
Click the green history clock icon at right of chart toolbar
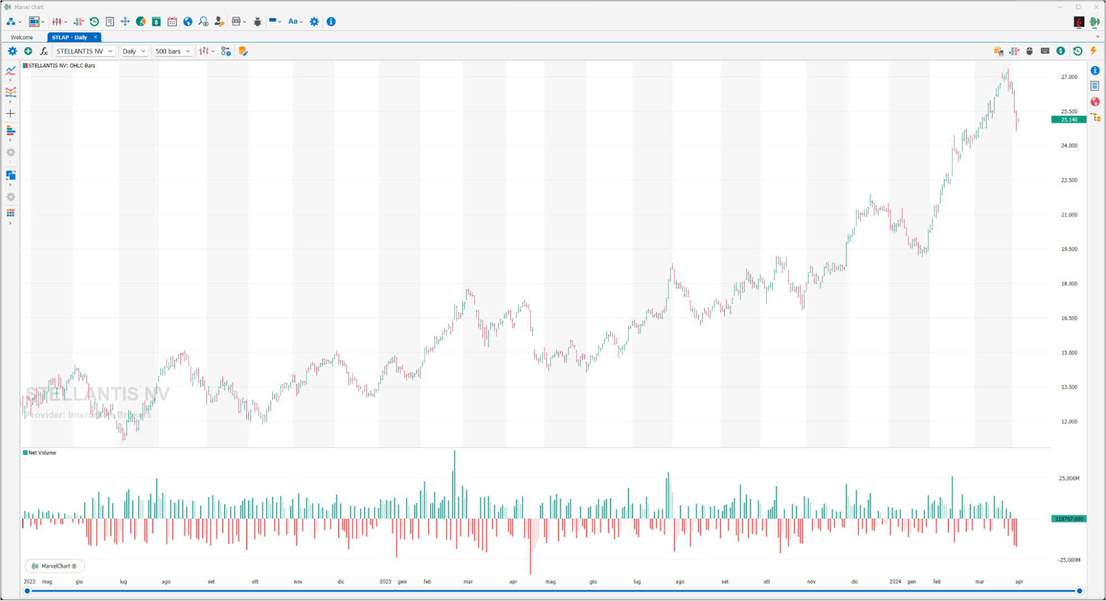point(1078,51)
